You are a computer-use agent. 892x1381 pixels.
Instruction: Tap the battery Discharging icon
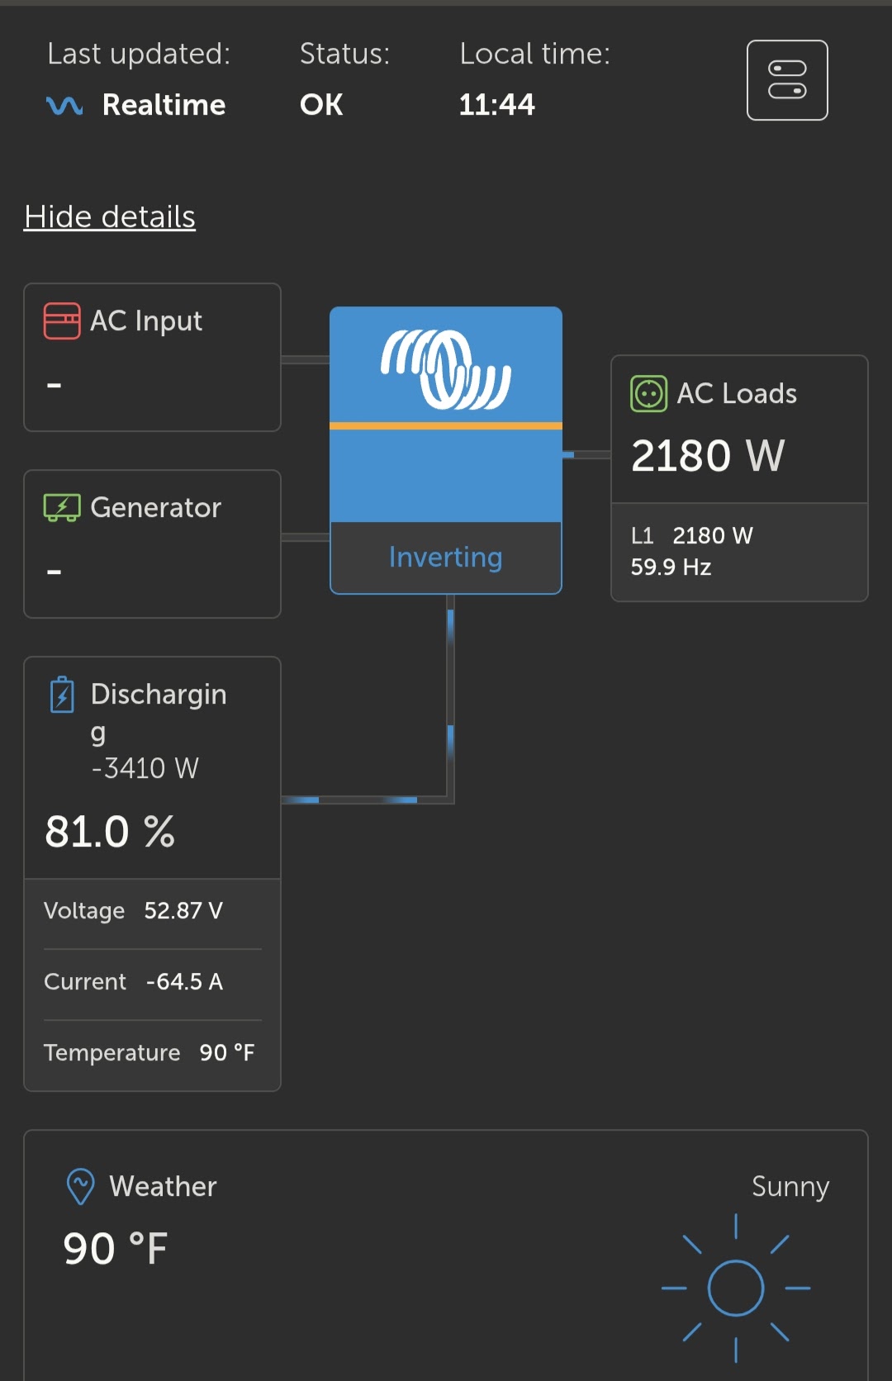[x=62, y=695]
